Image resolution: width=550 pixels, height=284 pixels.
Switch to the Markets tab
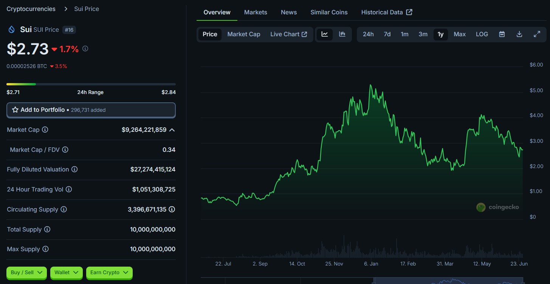256,12
